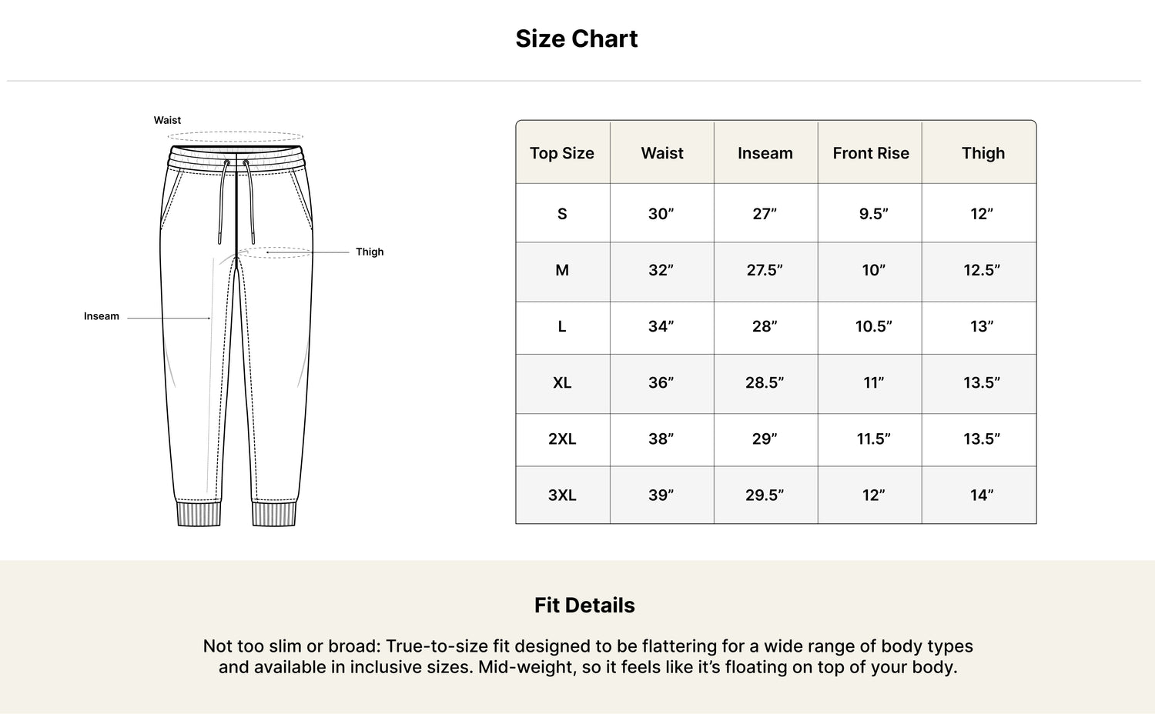Select the Waist column header

pos(662,153)
